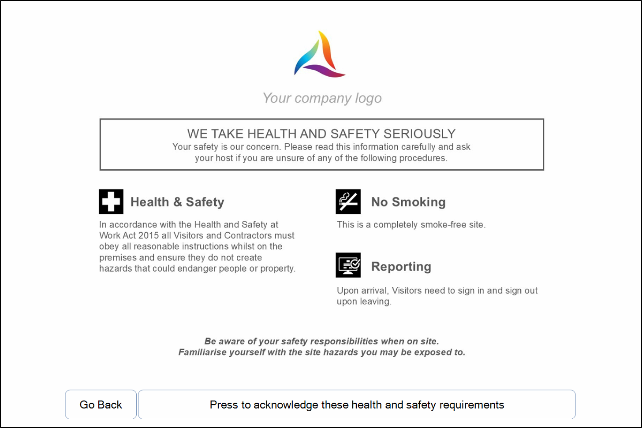
Task: Select the No Smoking heading
Action: pos(408,202)
